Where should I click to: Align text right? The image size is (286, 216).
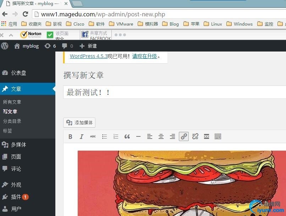172,136
